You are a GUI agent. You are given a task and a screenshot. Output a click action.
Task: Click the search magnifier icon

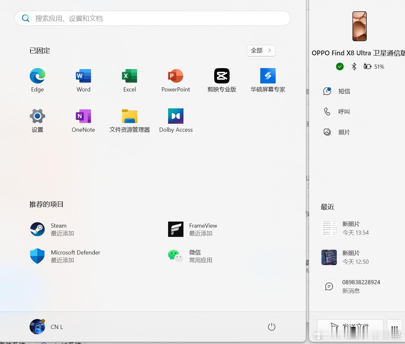(26, 18)
